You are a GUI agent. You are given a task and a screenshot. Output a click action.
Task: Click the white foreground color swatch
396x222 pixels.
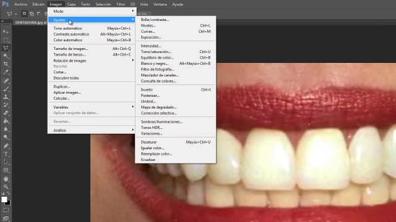click(4, 199)
